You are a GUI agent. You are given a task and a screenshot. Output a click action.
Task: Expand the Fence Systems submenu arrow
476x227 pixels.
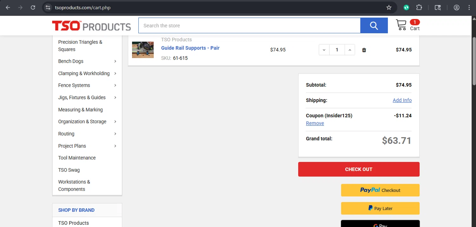tap(115, 86)
